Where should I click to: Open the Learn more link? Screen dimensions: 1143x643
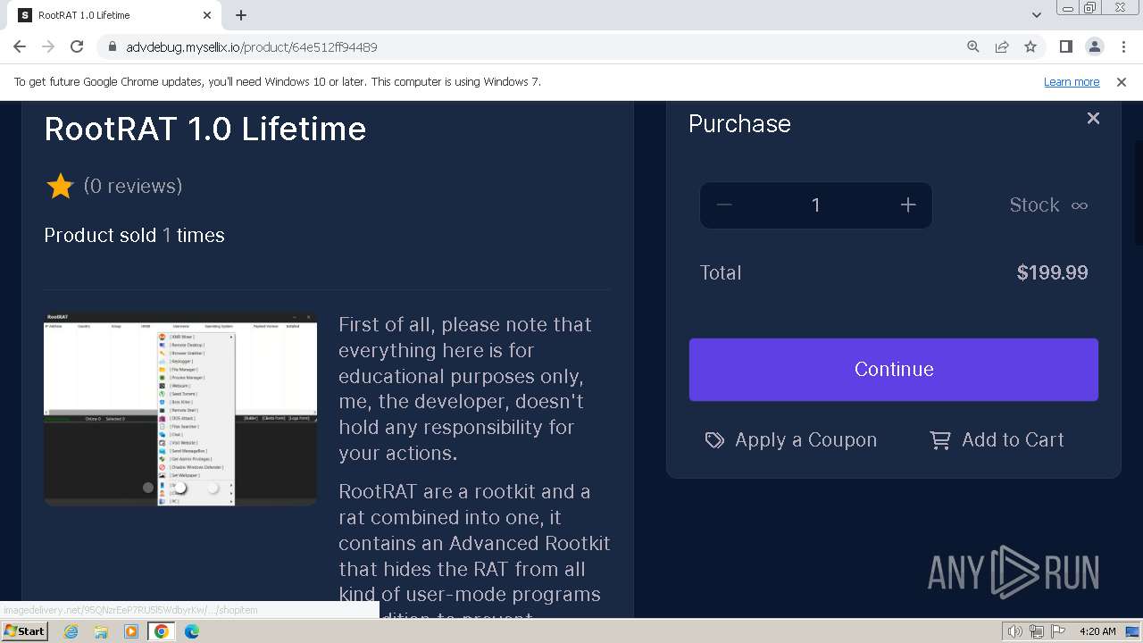tap(1072, 81)
